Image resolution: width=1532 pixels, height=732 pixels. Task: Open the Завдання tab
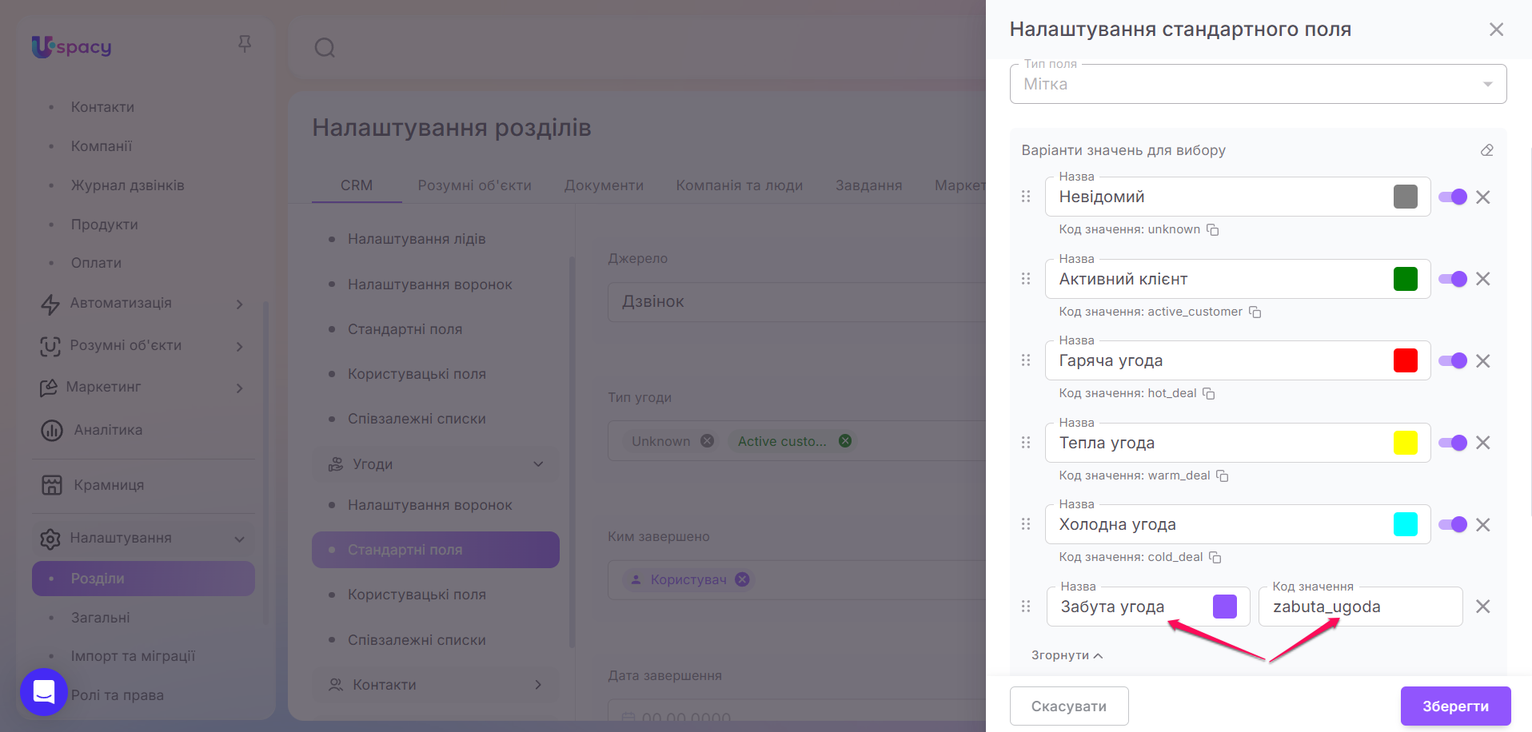869,185
